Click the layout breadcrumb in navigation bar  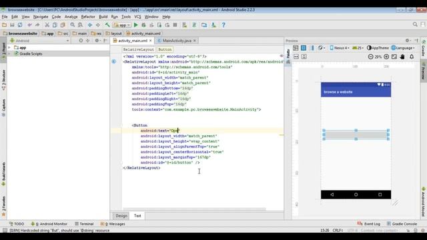point(114,33)
